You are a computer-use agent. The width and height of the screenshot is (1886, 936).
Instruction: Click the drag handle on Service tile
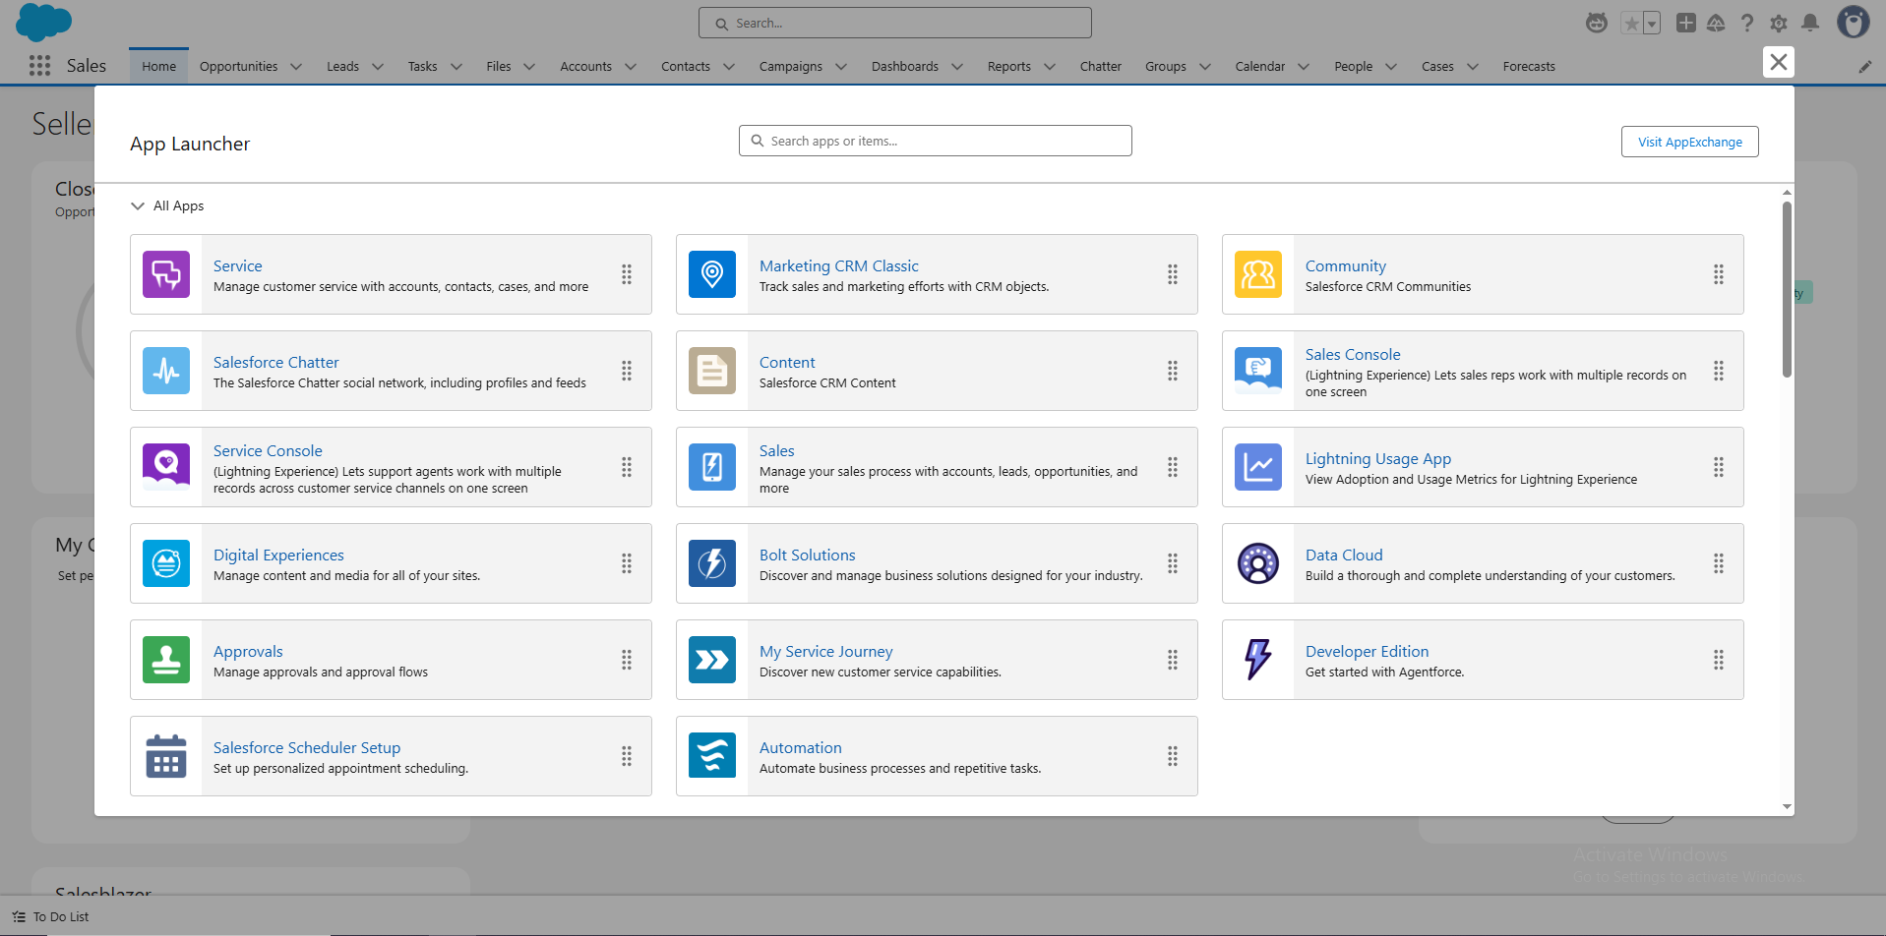[627, 274]
